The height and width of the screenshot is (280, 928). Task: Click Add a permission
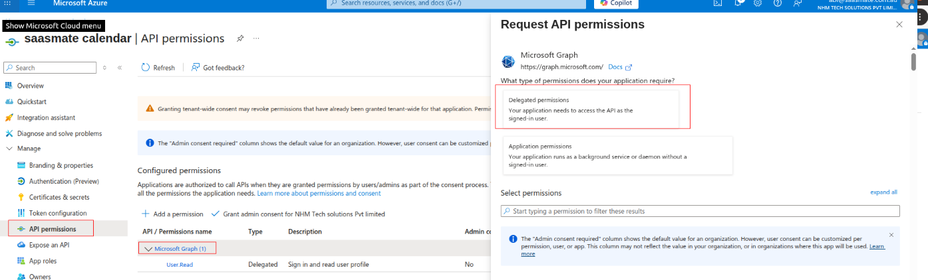(x=172, y=214)
